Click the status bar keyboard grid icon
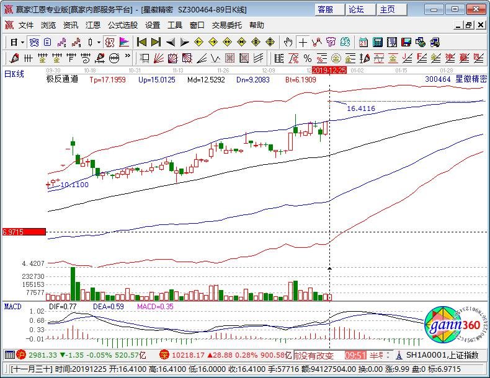 click(x=9, y=355)
